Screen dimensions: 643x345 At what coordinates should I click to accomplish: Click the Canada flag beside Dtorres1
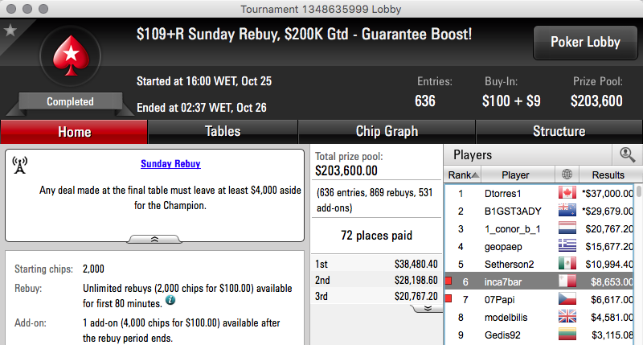coord(567,193)
